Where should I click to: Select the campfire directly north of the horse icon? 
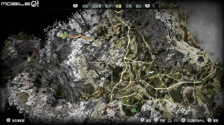coord(154,57)
